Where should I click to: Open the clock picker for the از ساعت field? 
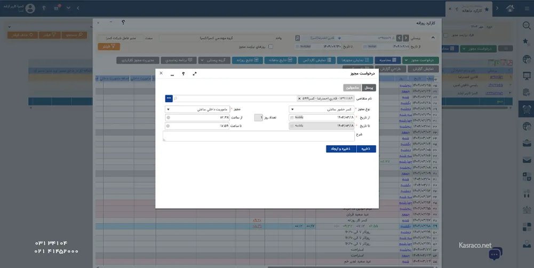point(169,117)
